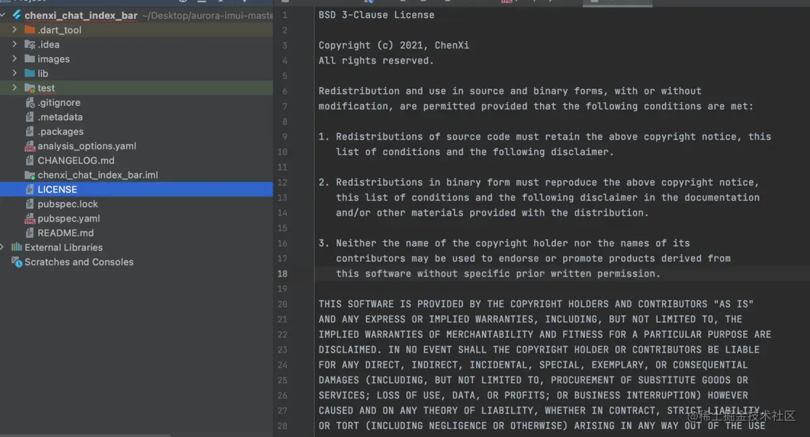Select the chenxi_chat_index_bar project root
Viewport: 810px width, 437px height.
tap(81, 16)
